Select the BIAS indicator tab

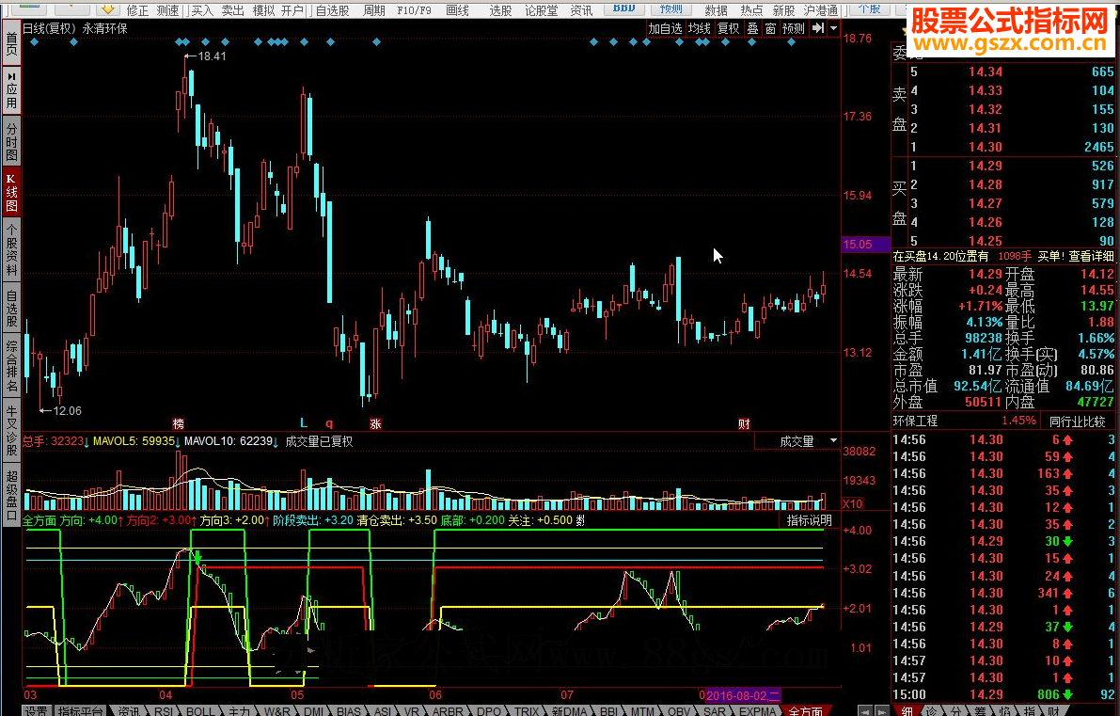(349, 711)
